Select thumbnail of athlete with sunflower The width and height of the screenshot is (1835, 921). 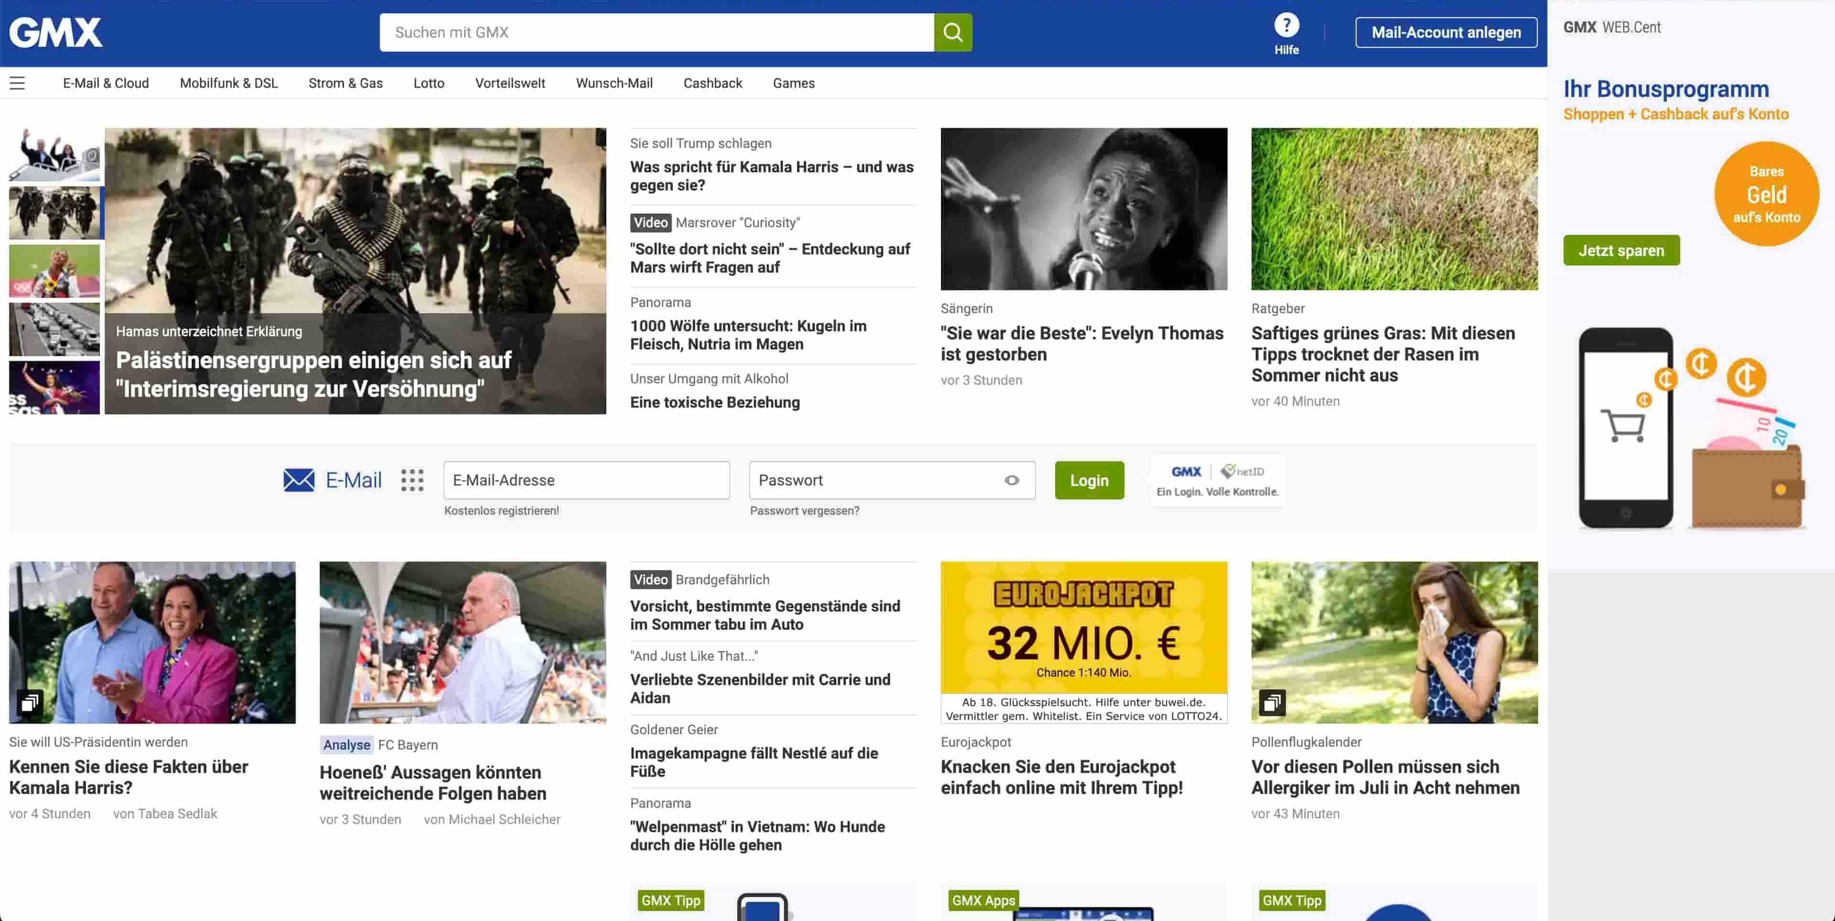pos(54,271)
